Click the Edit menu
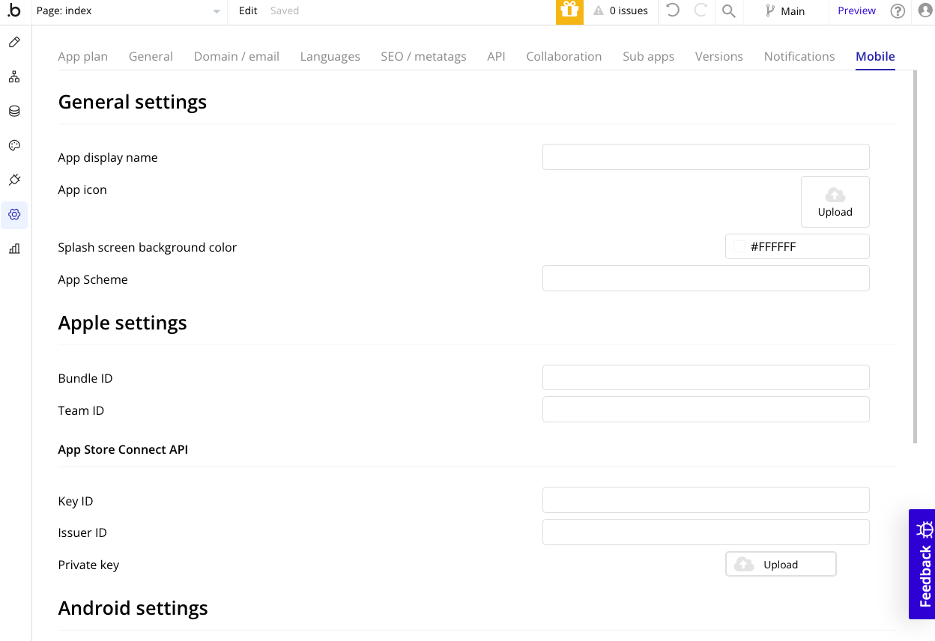The height and width of the screenshot is (641, 935). [248, 10]
